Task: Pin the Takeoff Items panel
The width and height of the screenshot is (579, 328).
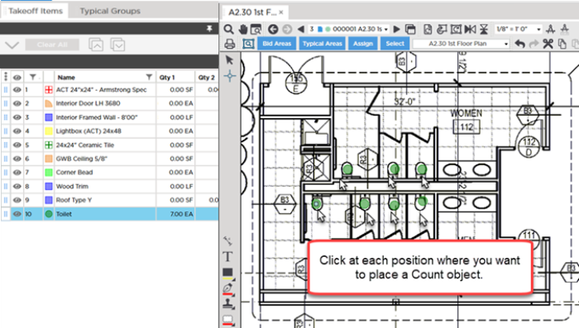Action: point(209,28)
